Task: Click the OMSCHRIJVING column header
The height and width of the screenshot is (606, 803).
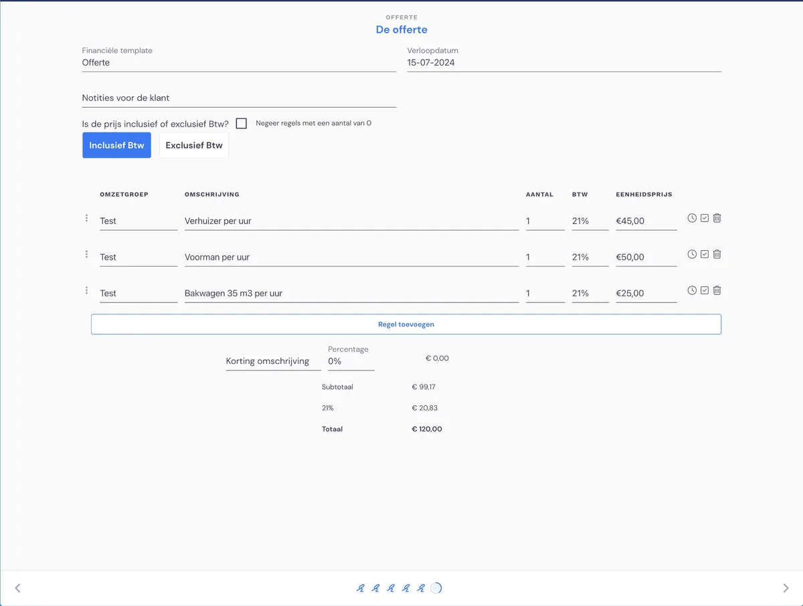Action: point(212,195)
